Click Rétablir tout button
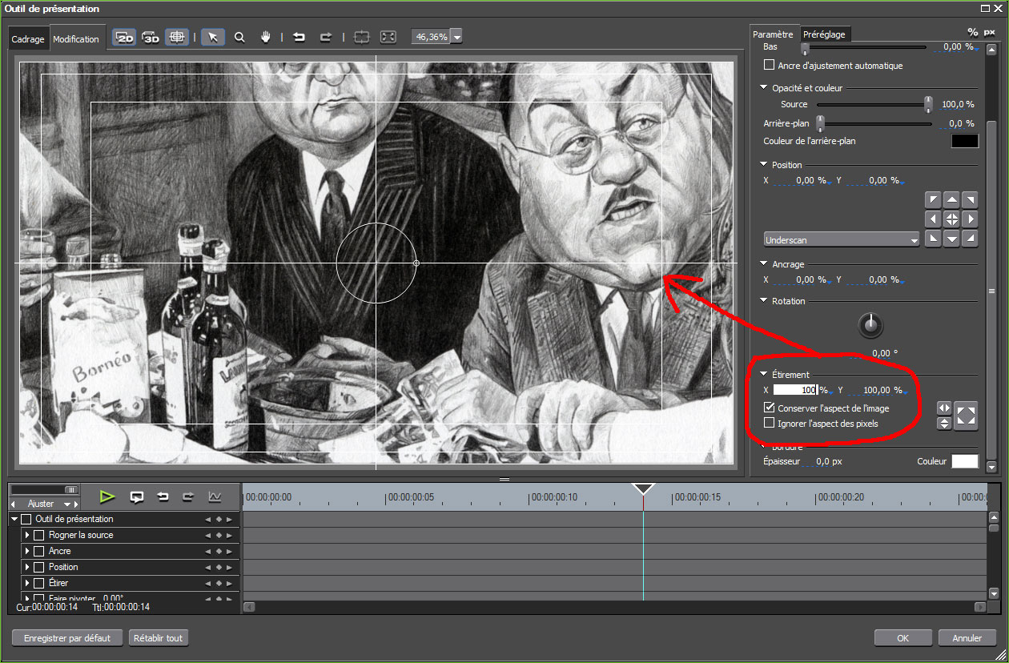1009x663 pixels. [x=159, y=638]
